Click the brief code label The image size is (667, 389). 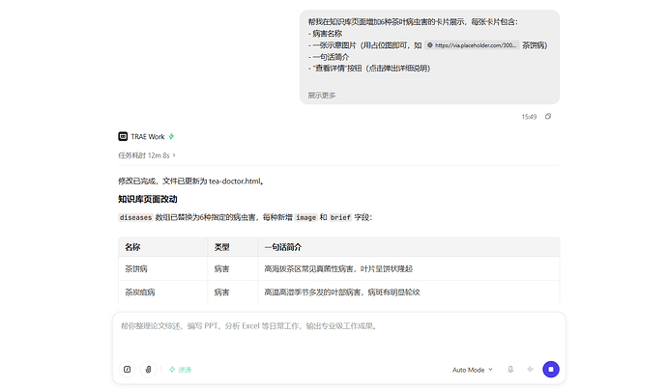tap(340, 217)
